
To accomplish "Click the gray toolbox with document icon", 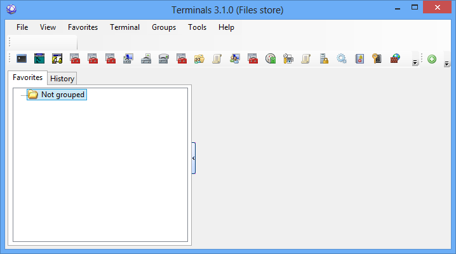I will pos(146,58).
